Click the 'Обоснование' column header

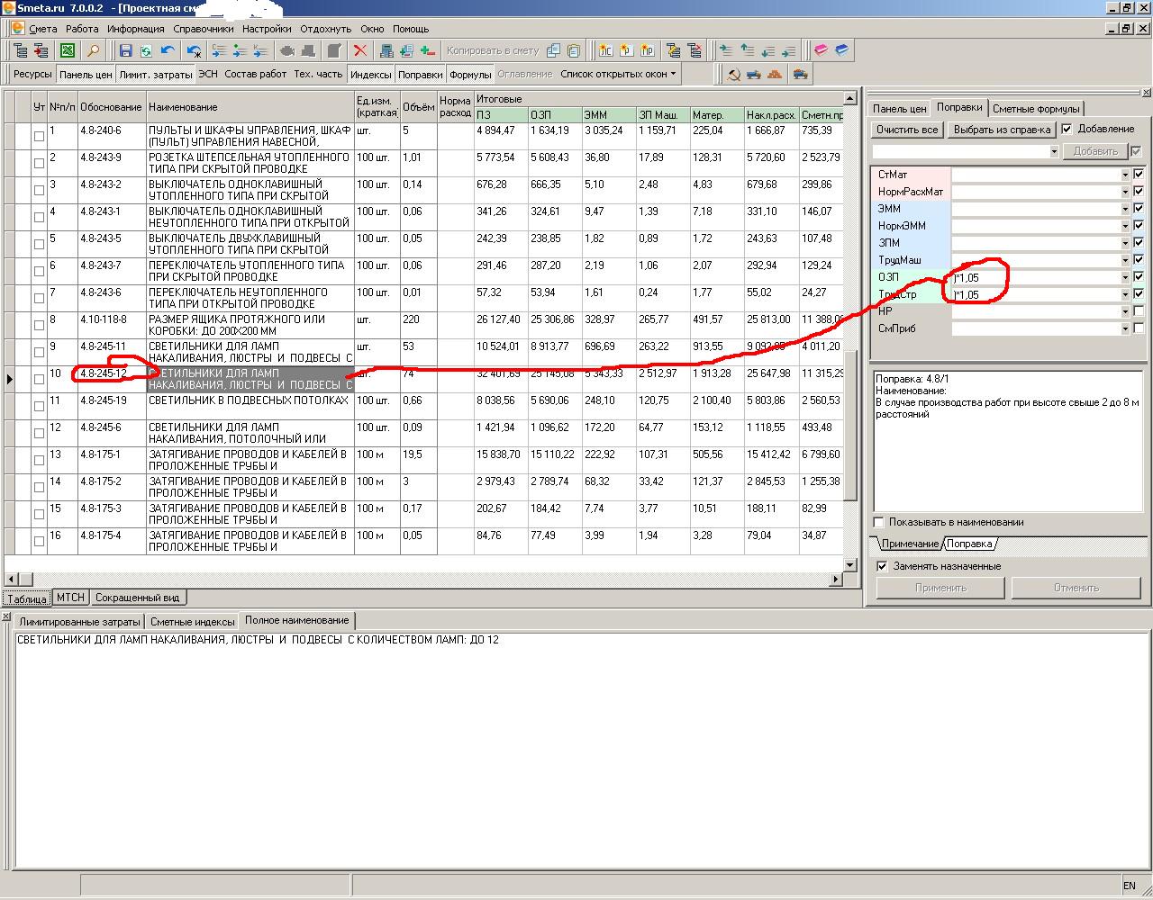(x=112, y=107)
